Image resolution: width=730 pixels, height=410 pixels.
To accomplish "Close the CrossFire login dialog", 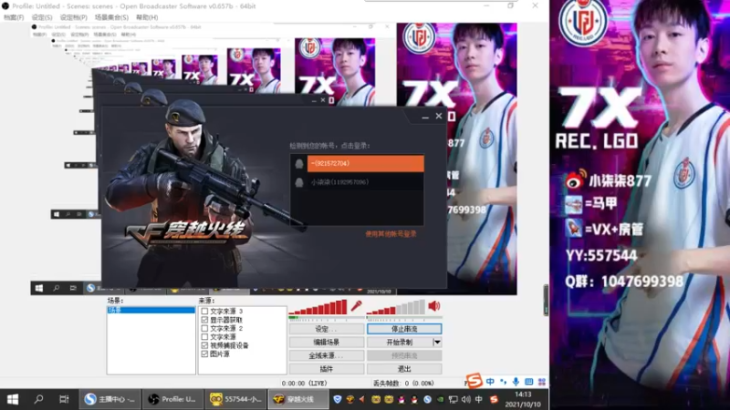I will (x=439, y=117).
